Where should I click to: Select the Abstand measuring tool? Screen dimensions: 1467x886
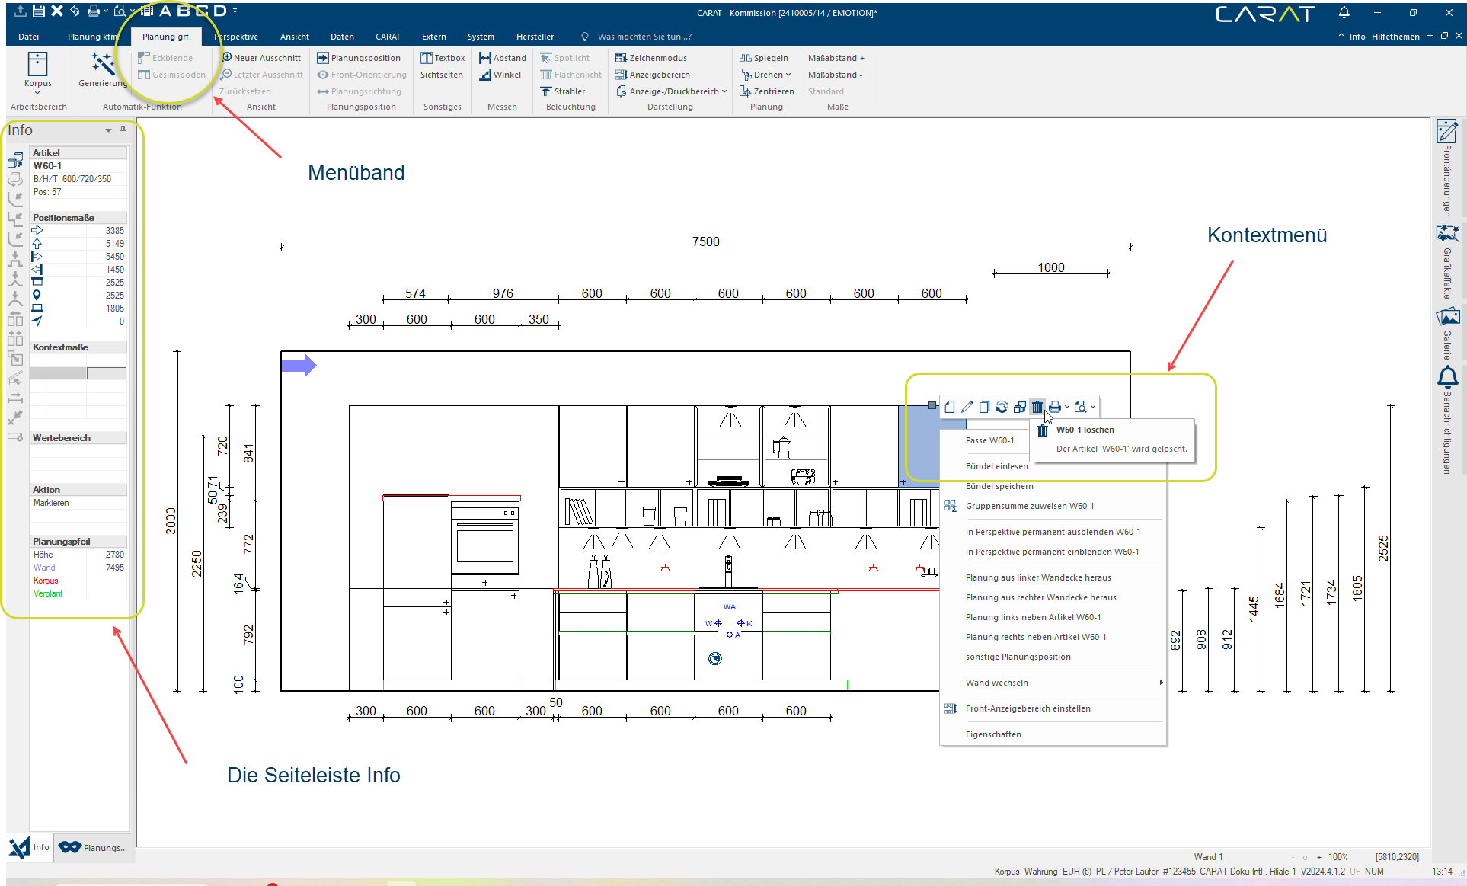(503, 58)
